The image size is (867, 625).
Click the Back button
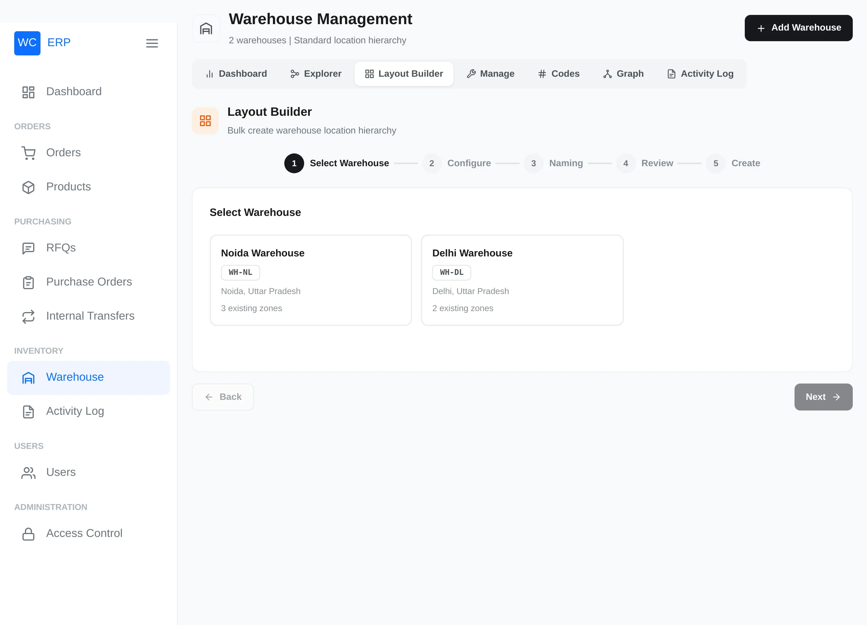tap(222, 397)
